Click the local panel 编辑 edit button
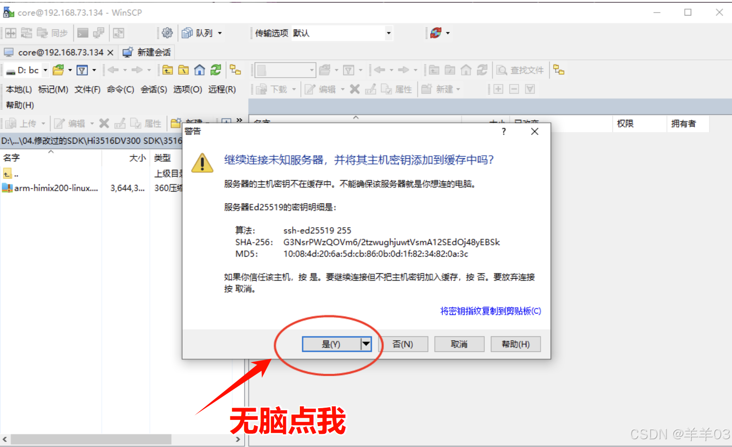The width and height of the screenshot is (732, 447). (x=70, y=124)
